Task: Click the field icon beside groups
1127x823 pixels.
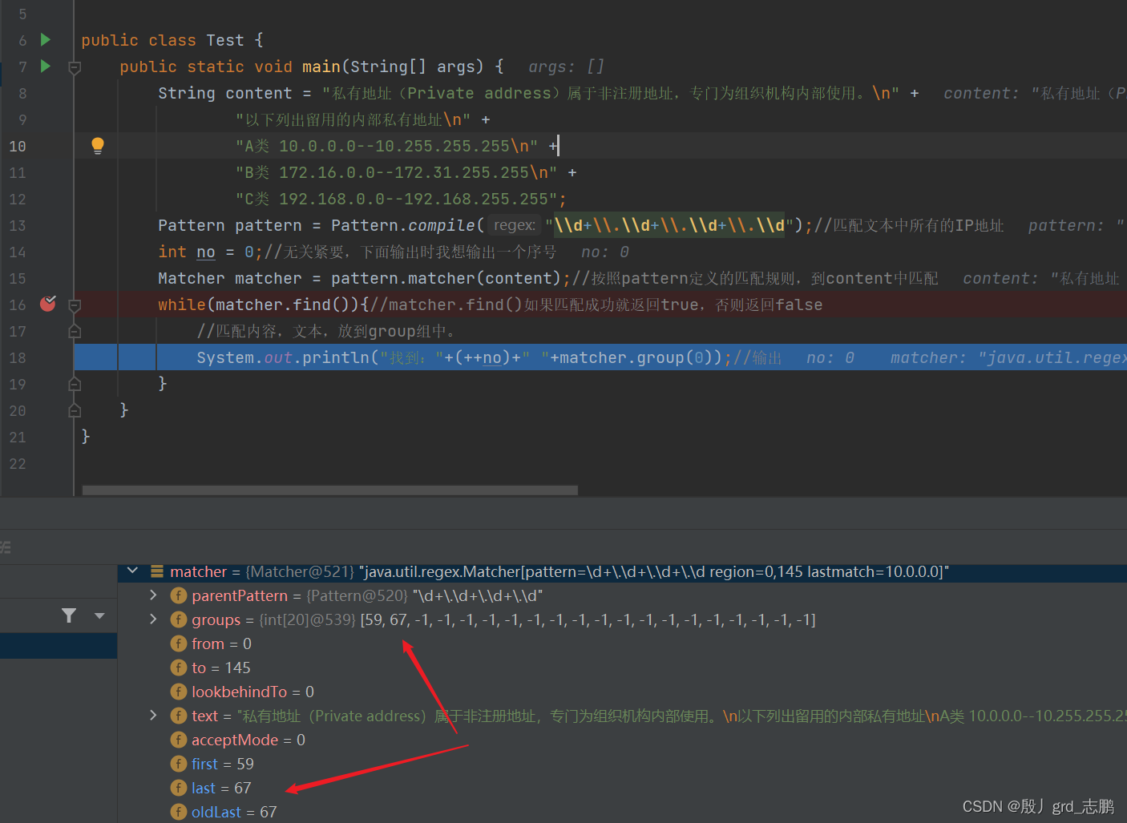Action: 179,619
